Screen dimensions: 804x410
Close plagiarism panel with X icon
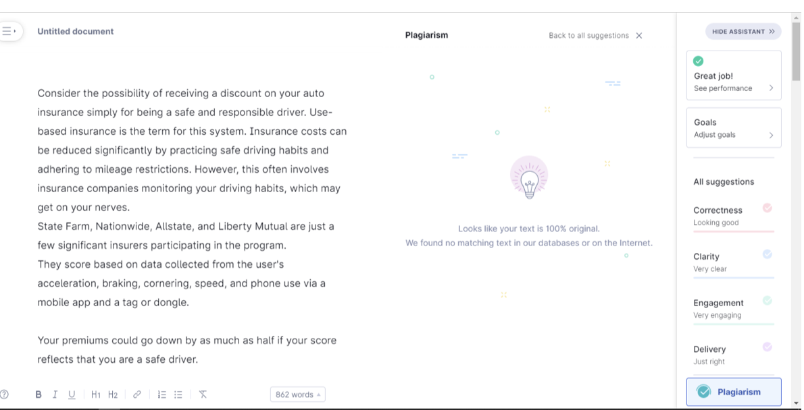tap(639, 36)
